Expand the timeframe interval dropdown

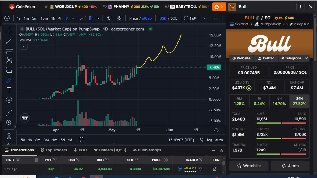pyautogui.click(x=73, y=18)
